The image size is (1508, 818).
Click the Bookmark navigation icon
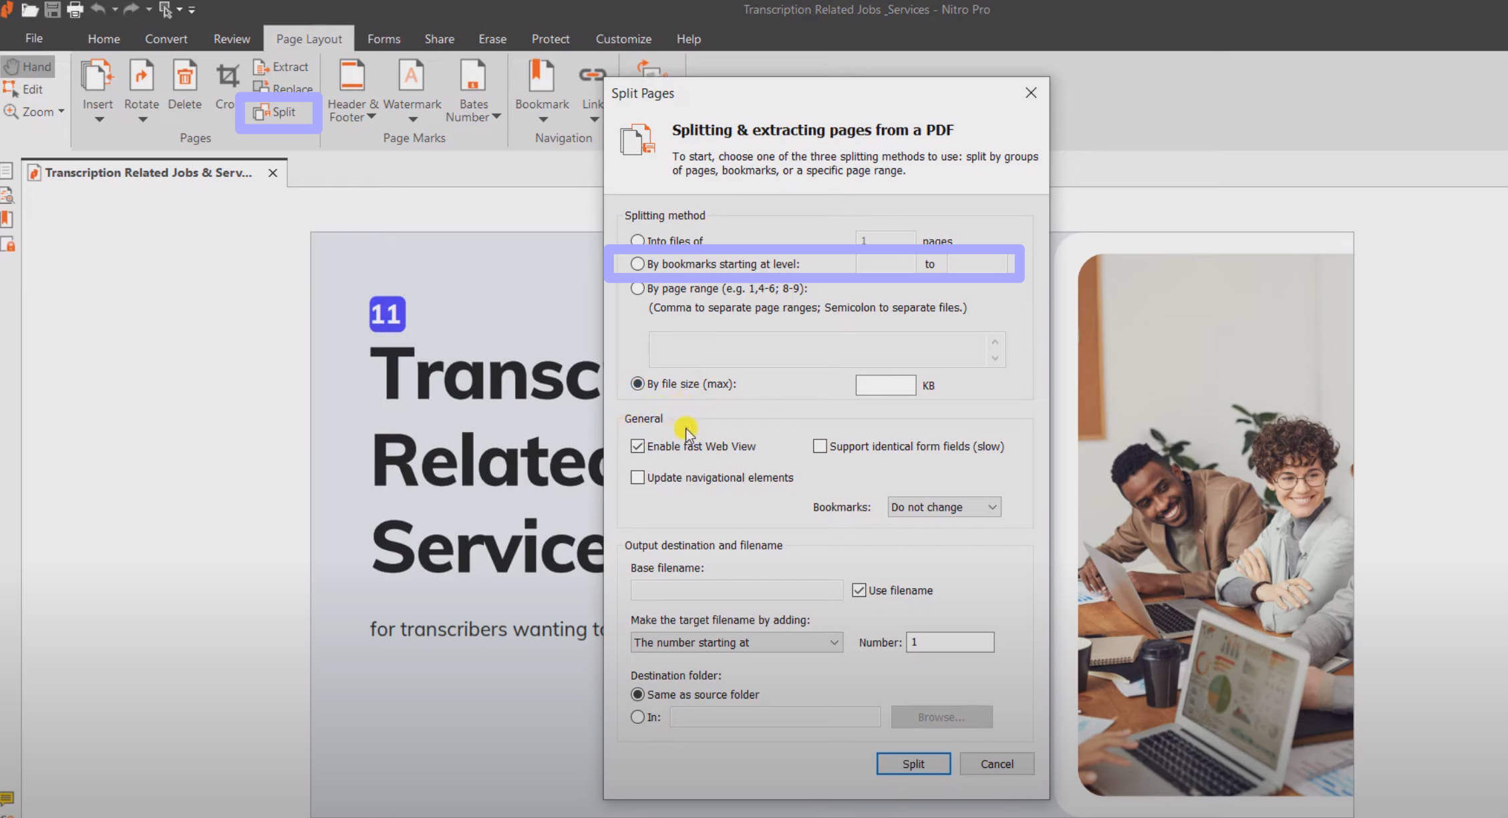[541, 76]
